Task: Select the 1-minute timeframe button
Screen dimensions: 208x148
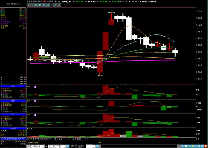Action: [28, 5]
